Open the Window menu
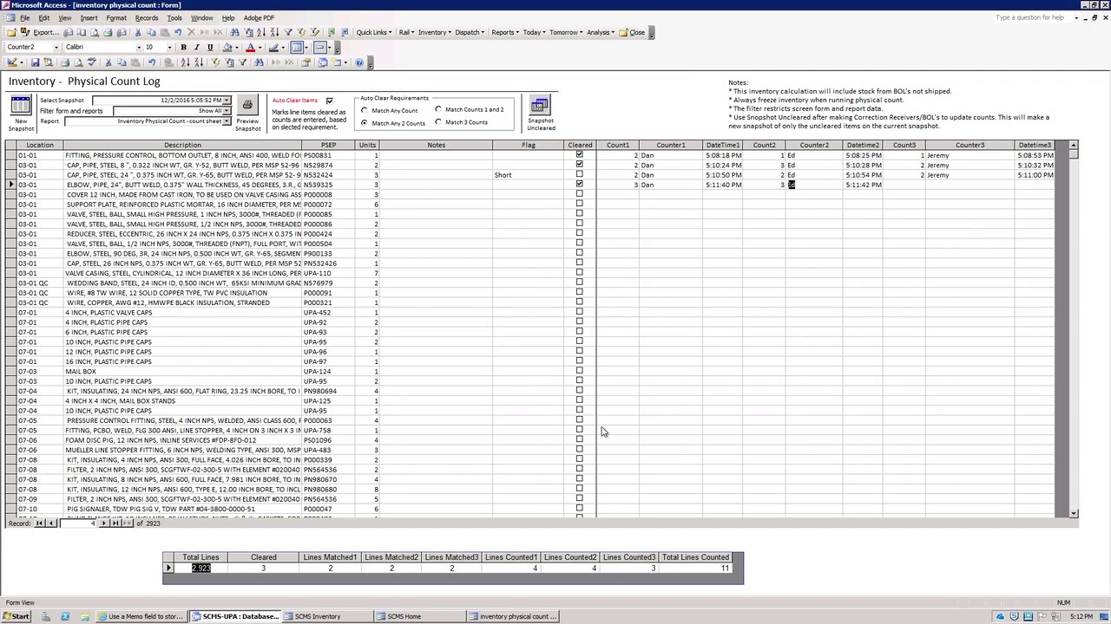 click(x=201, y=17)
